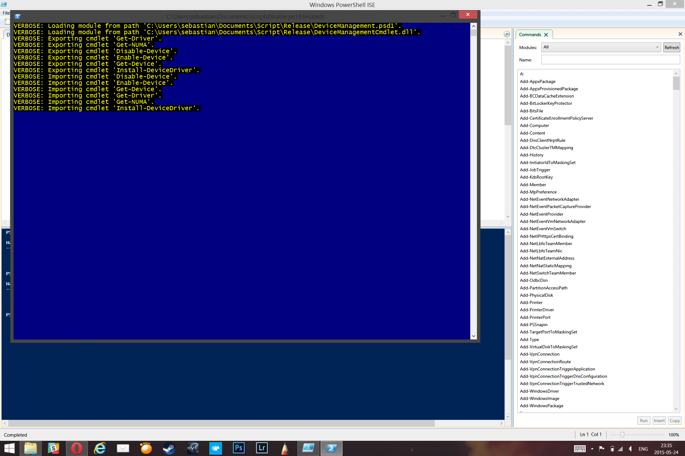
Task: Select Add-BitsFile in the commands list
Action: [532, 111]
